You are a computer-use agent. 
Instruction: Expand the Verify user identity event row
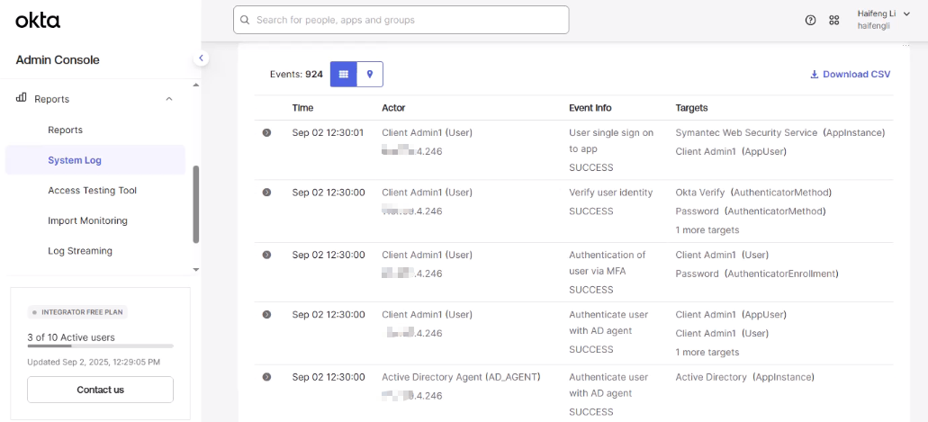[267, 193]
